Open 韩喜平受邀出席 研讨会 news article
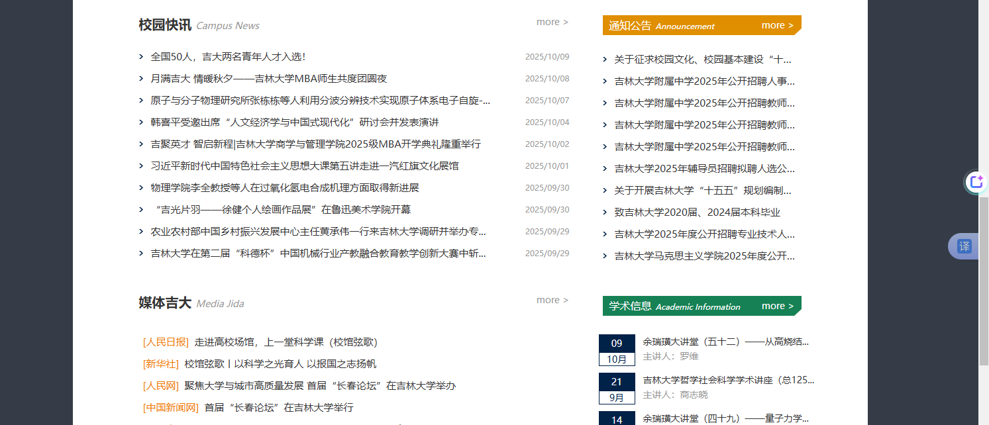The height and width of the screenshot is (425, 989). pos(294,122)
